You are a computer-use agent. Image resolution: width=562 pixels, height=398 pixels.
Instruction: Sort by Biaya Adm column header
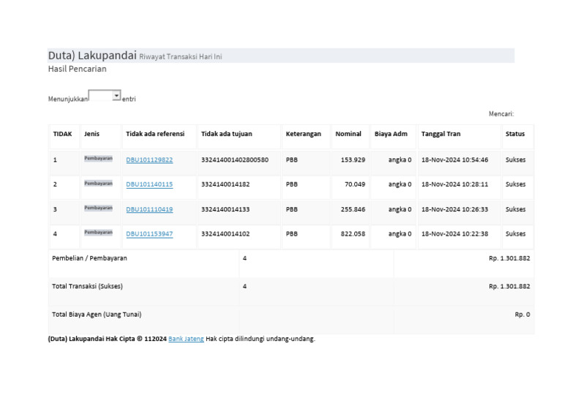tap(391, 135)
